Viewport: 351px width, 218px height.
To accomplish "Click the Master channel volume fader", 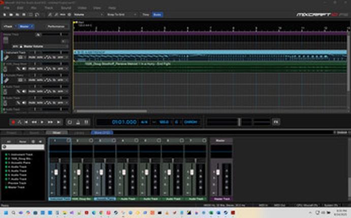I will click(x=217, y=172).
